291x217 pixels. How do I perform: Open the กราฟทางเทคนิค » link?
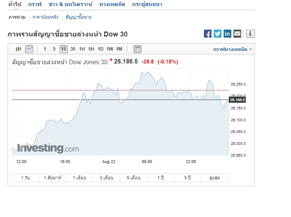[232, 49]
